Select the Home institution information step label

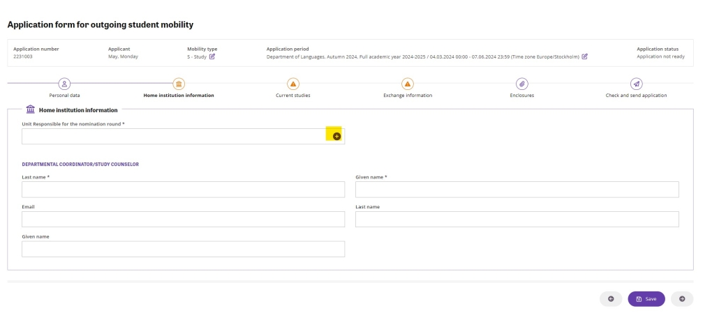click(x=179, y=96)
